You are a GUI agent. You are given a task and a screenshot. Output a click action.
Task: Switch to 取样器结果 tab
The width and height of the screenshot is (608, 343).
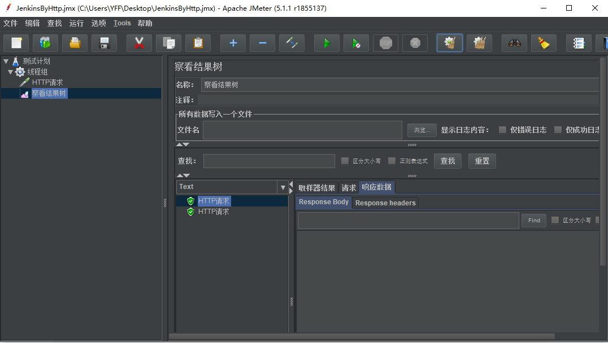(x=317, y=188)
